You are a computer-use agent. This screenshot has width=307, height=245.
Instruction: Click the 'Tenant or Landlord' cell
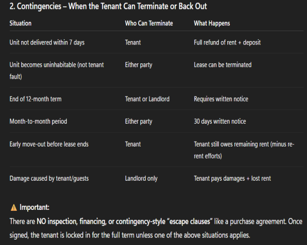(147, 99)
